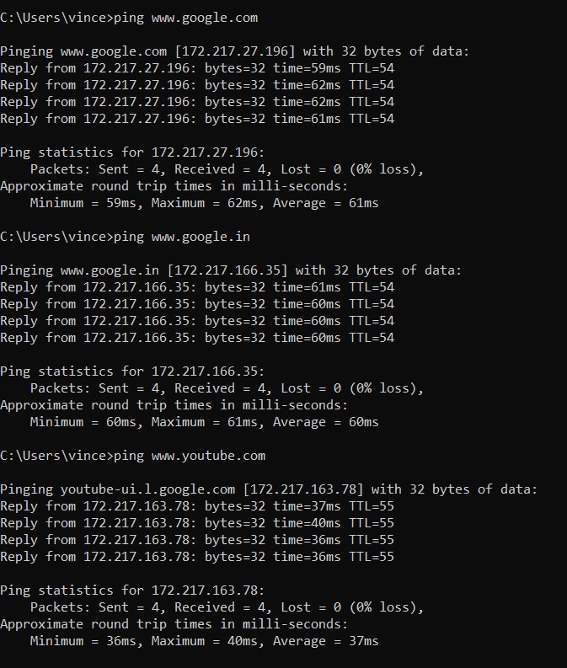
Task: Click the reply line showing time=59ms
Action: point(197,68)
